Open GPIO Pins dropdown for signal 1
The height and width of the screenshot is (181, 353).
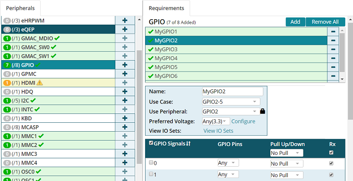coord(228,174)
